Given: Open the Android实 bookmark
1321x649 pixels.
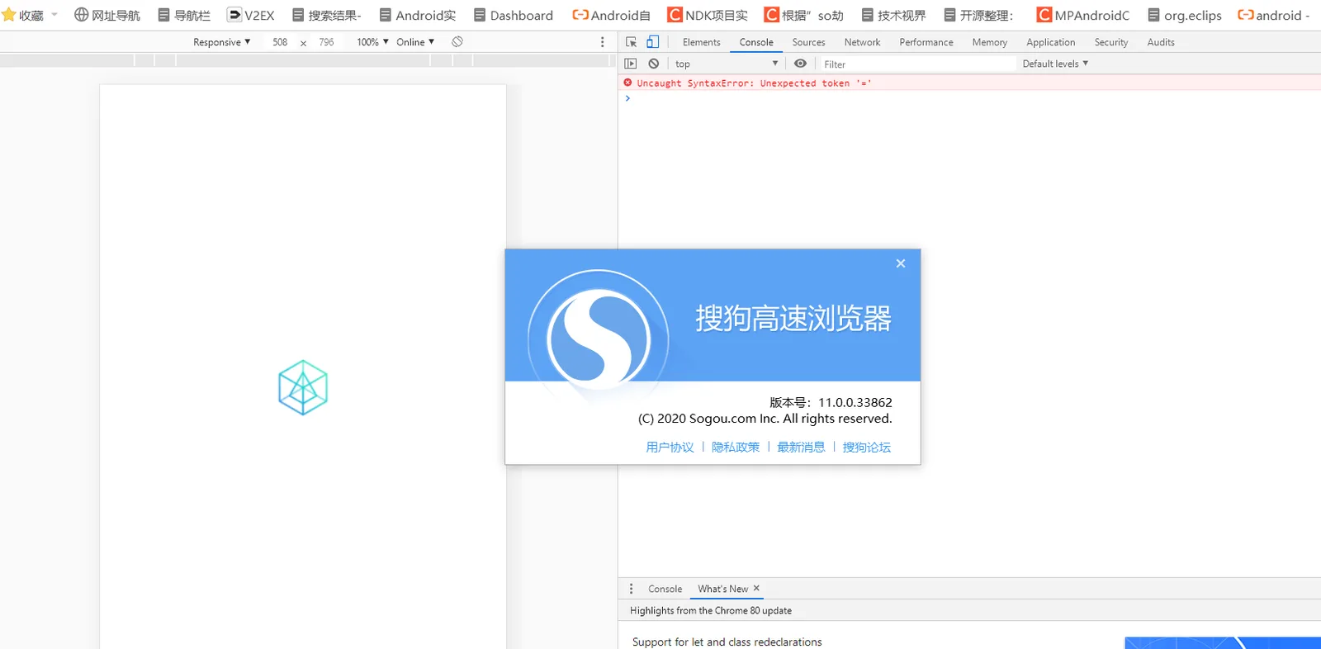Looking at the screenshot, I should [x=418, y=15].
